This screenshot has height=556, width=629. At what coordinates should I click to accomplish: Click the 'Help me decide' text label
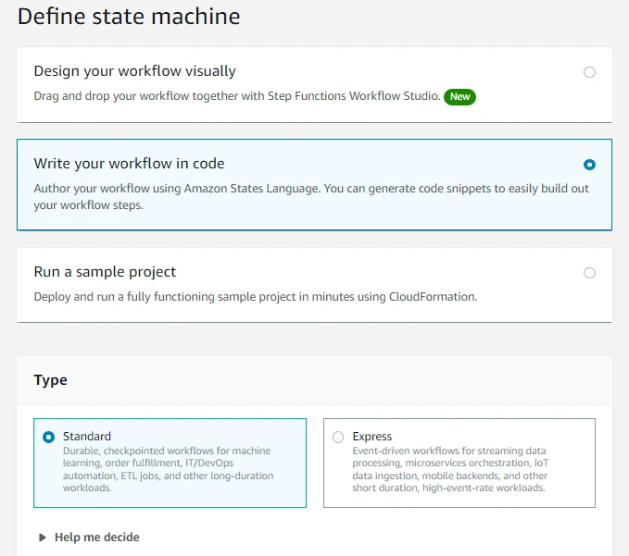96,537
